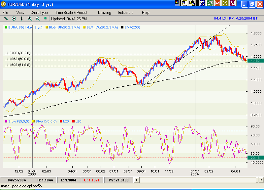Open the Help menu

(x=146, y=13)
